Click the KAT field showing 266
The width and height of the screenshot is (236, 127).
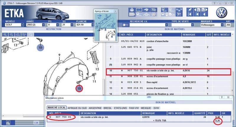[228, 25]
